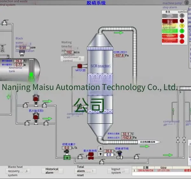Click the Total alarm reset button
The width and height of the screenshot is (191, 179).
(x=86, y=171)
